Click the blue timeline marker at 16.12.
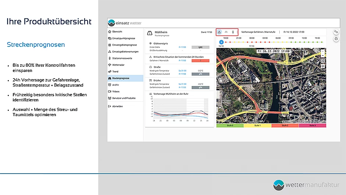Viewport: 346px width, 195px height. point(221,42)
